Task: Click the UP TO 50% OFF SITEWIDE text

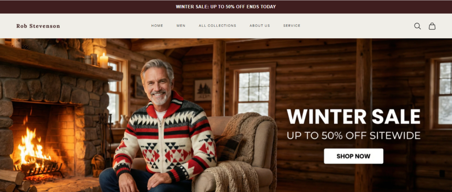Action: [354, 135]
